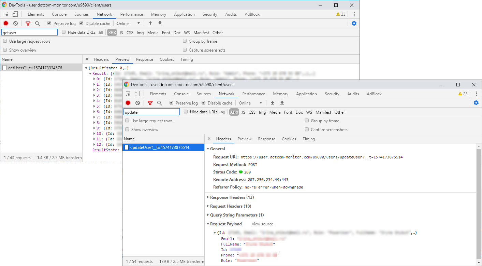Switch to Console panel in front window
Screen dimensions: 482x266
(181, 94)
